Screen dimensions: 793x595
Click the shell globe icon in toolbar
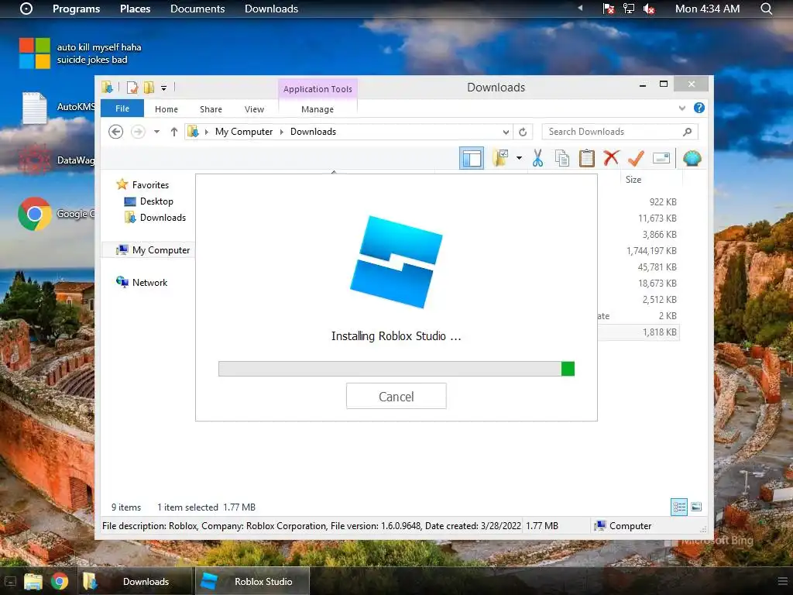(x=692, y=158)
